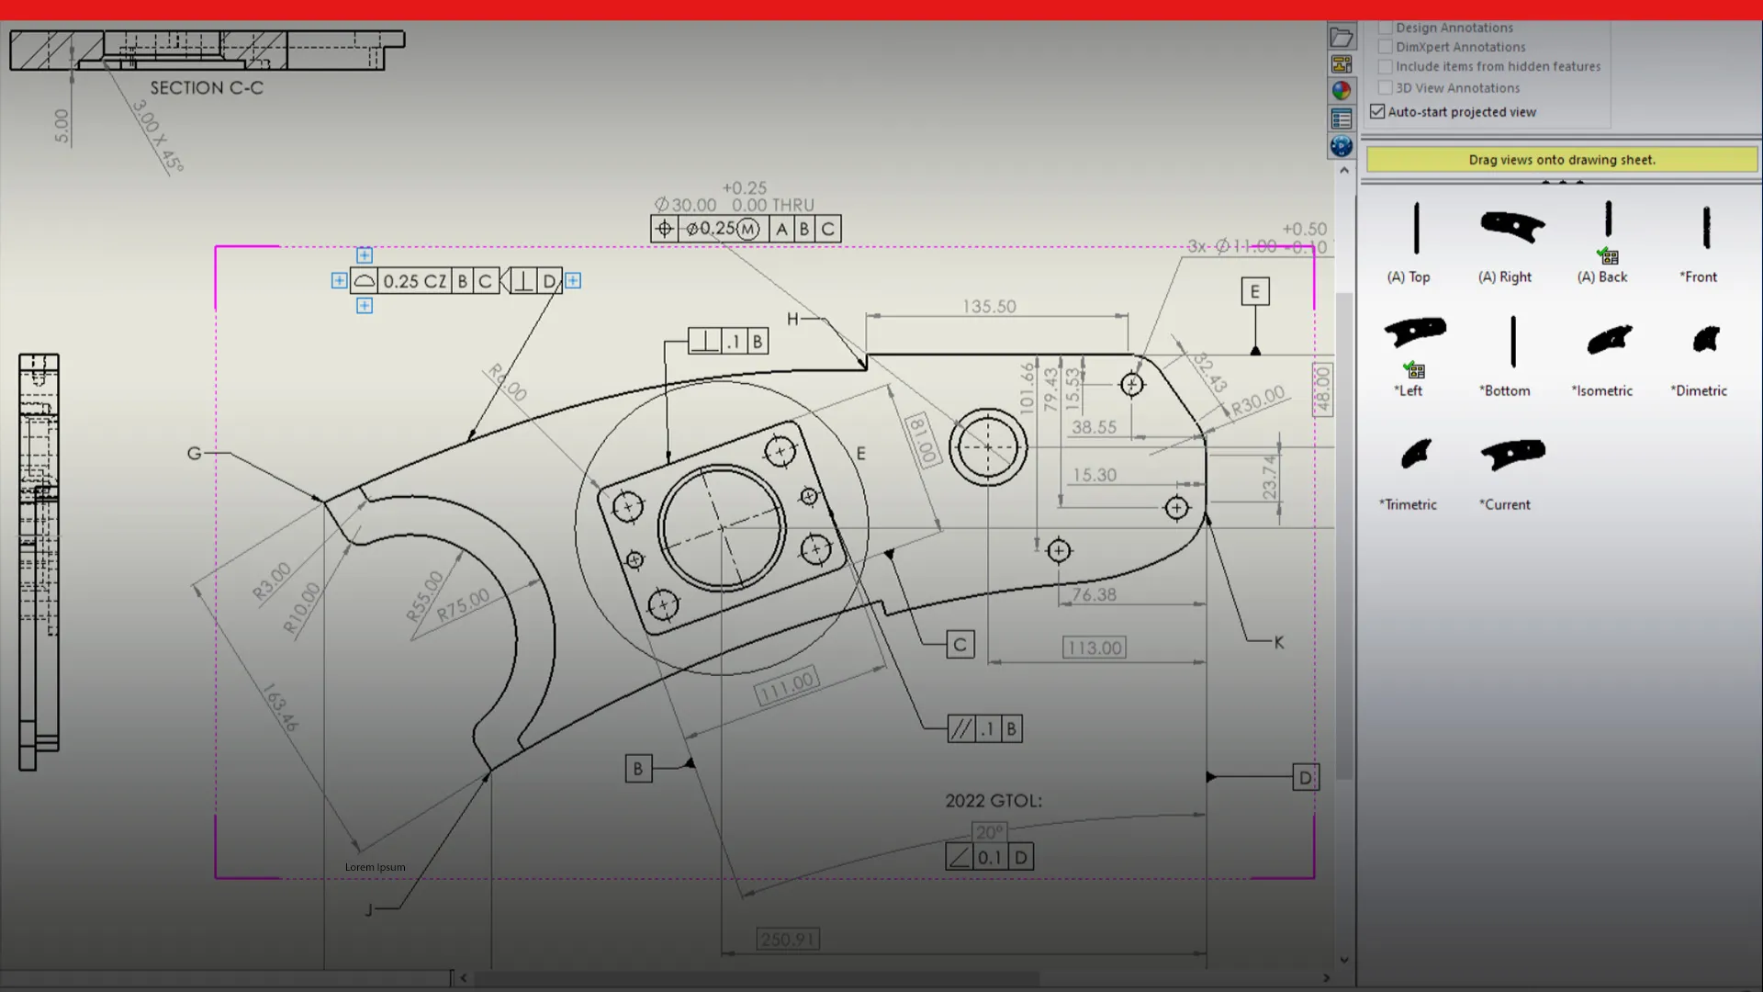Switch to the View Palette tab
Viewport: 1763px width, 992px height.
click(1342, 63)
